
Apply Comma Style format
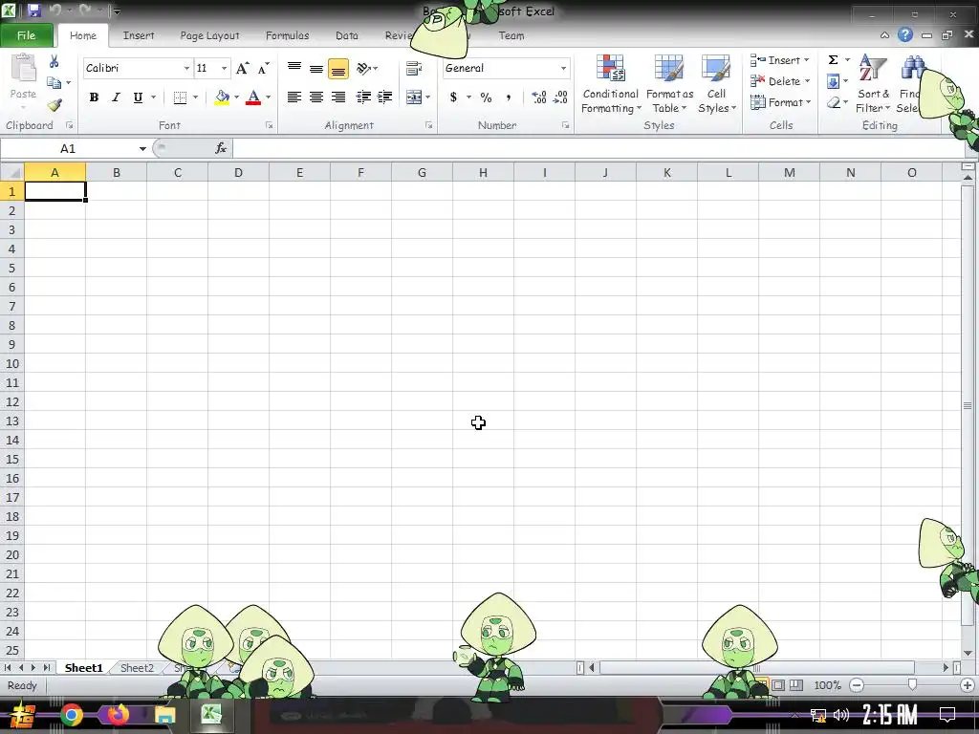[509, 97]
